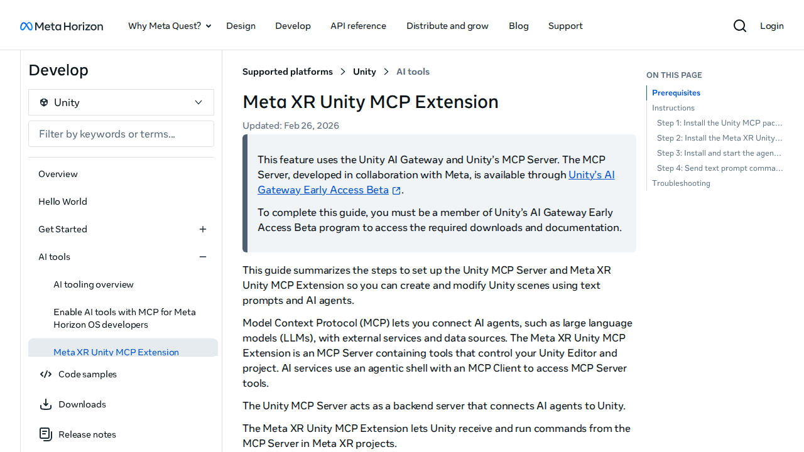Open the Hello World sidebar item
804x452 pixels.
pyautogui.click(x=63, y=202)
